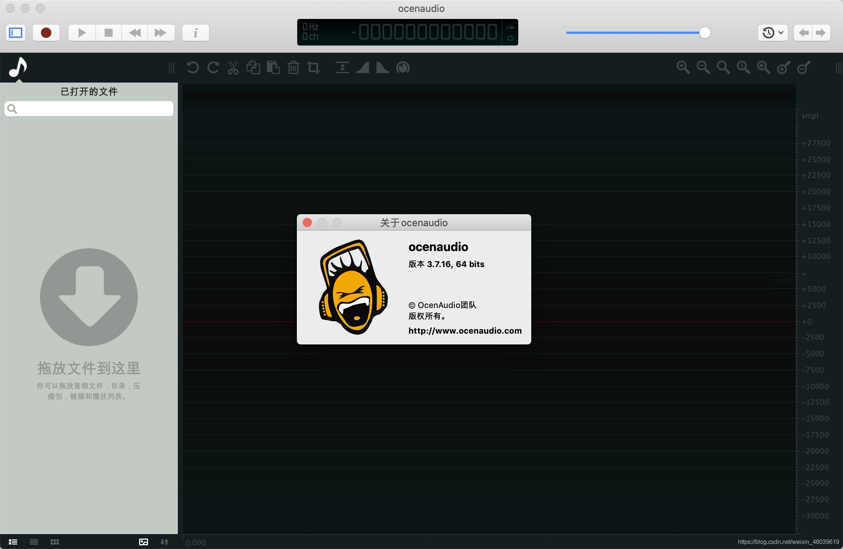Viewport: 843px width, 549px height.
Task: Click the 'smpl' vertical scale label
Action: (x=810, y=116)
